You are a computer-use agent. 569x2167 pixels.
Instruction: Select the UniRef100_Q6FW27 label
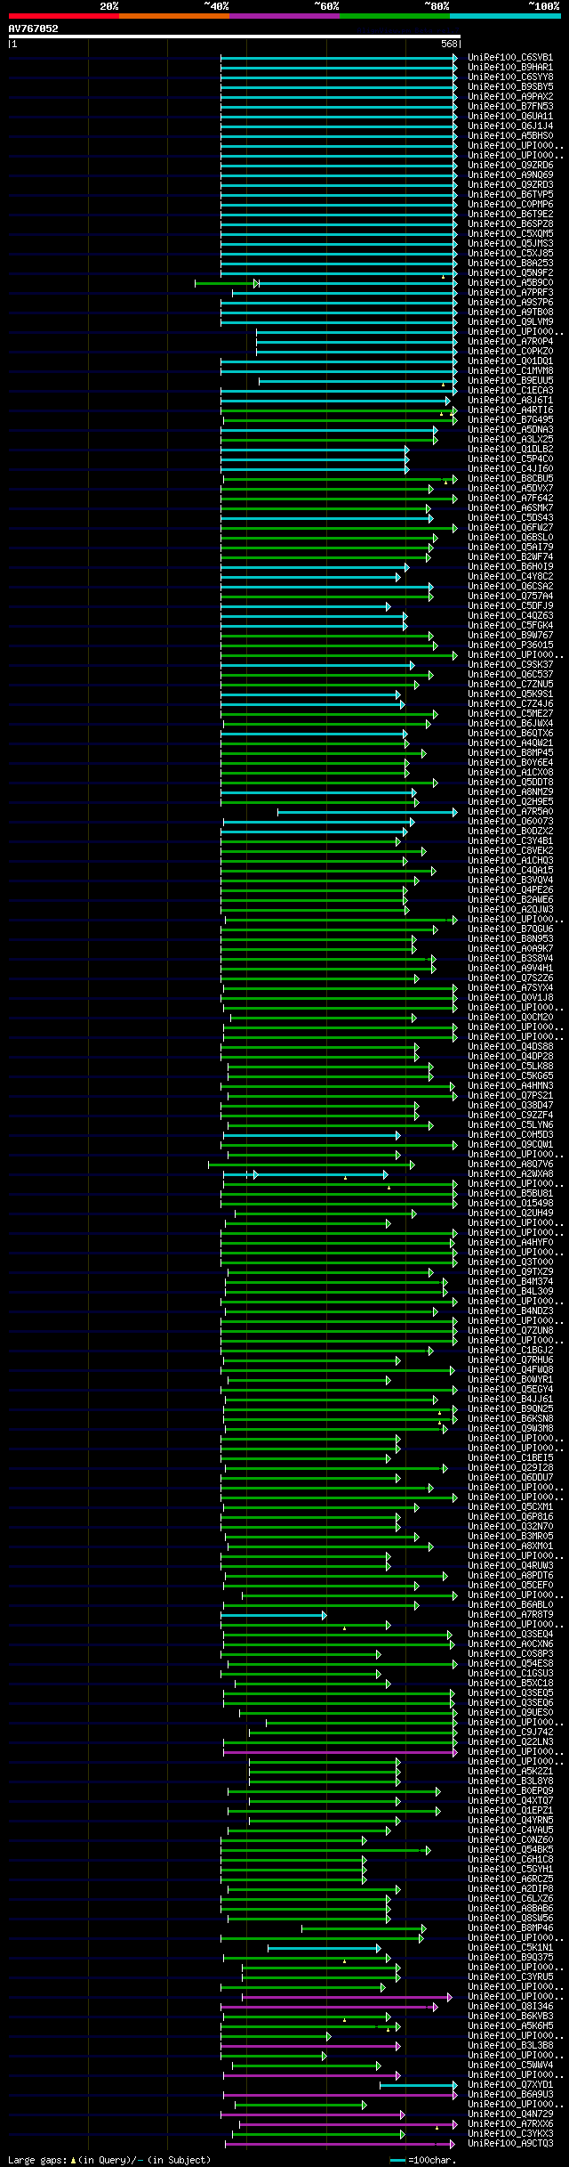coord(510,527)
